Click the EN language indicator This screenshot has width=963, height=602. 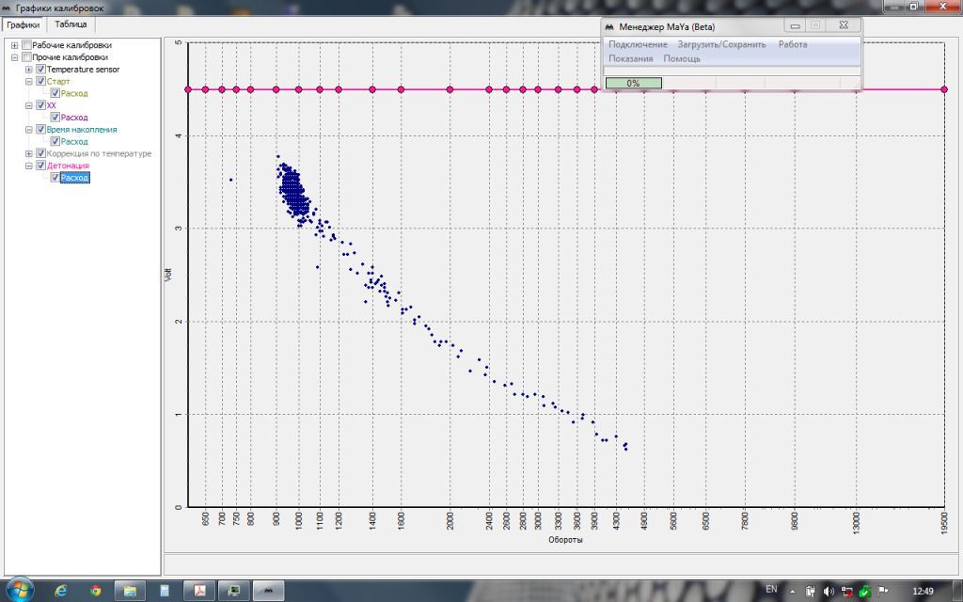[x=771, y=589]
